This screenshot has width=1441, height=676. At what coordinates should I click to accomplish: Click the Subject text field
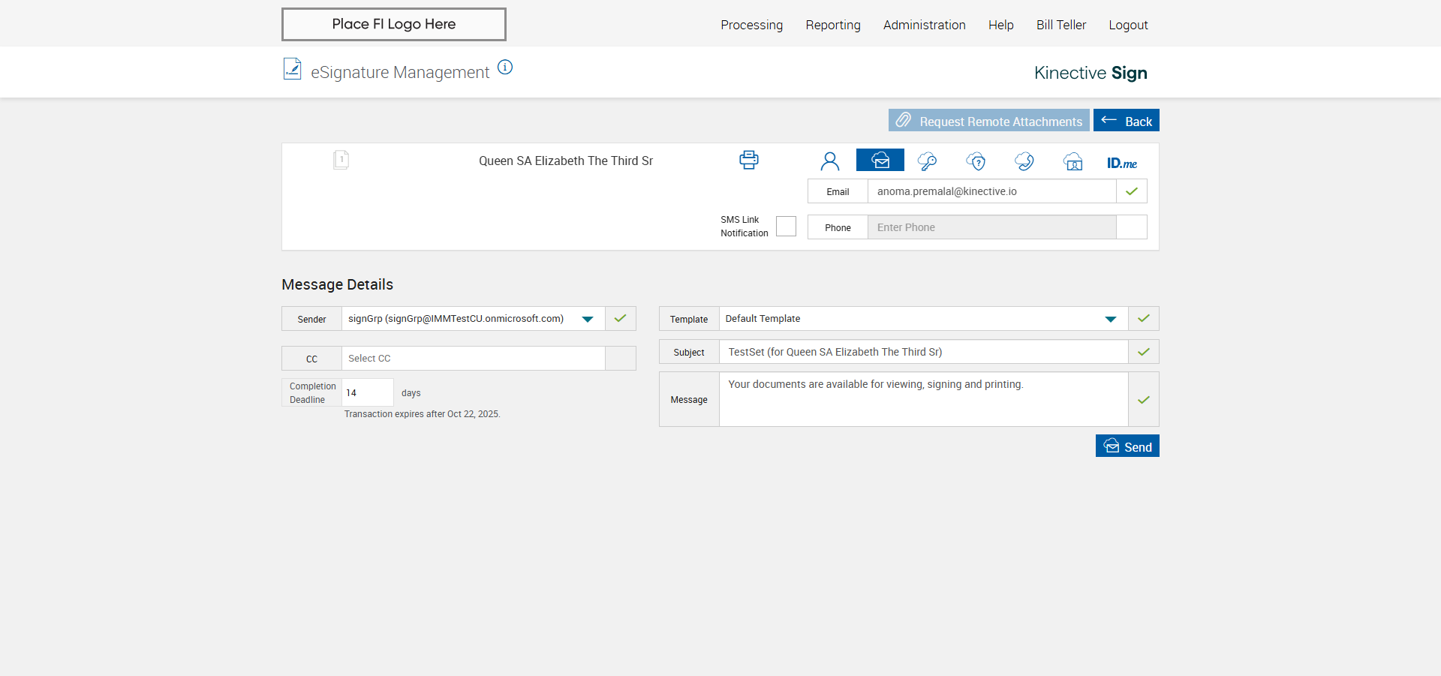(x=922, y=352)
